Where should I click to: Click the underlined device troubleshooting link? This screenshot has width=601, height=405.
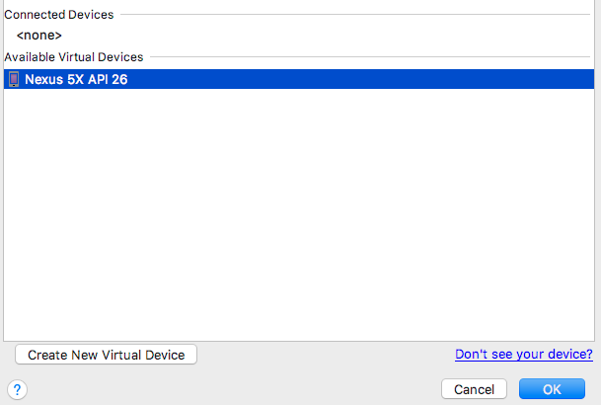[x=524, y=354]
